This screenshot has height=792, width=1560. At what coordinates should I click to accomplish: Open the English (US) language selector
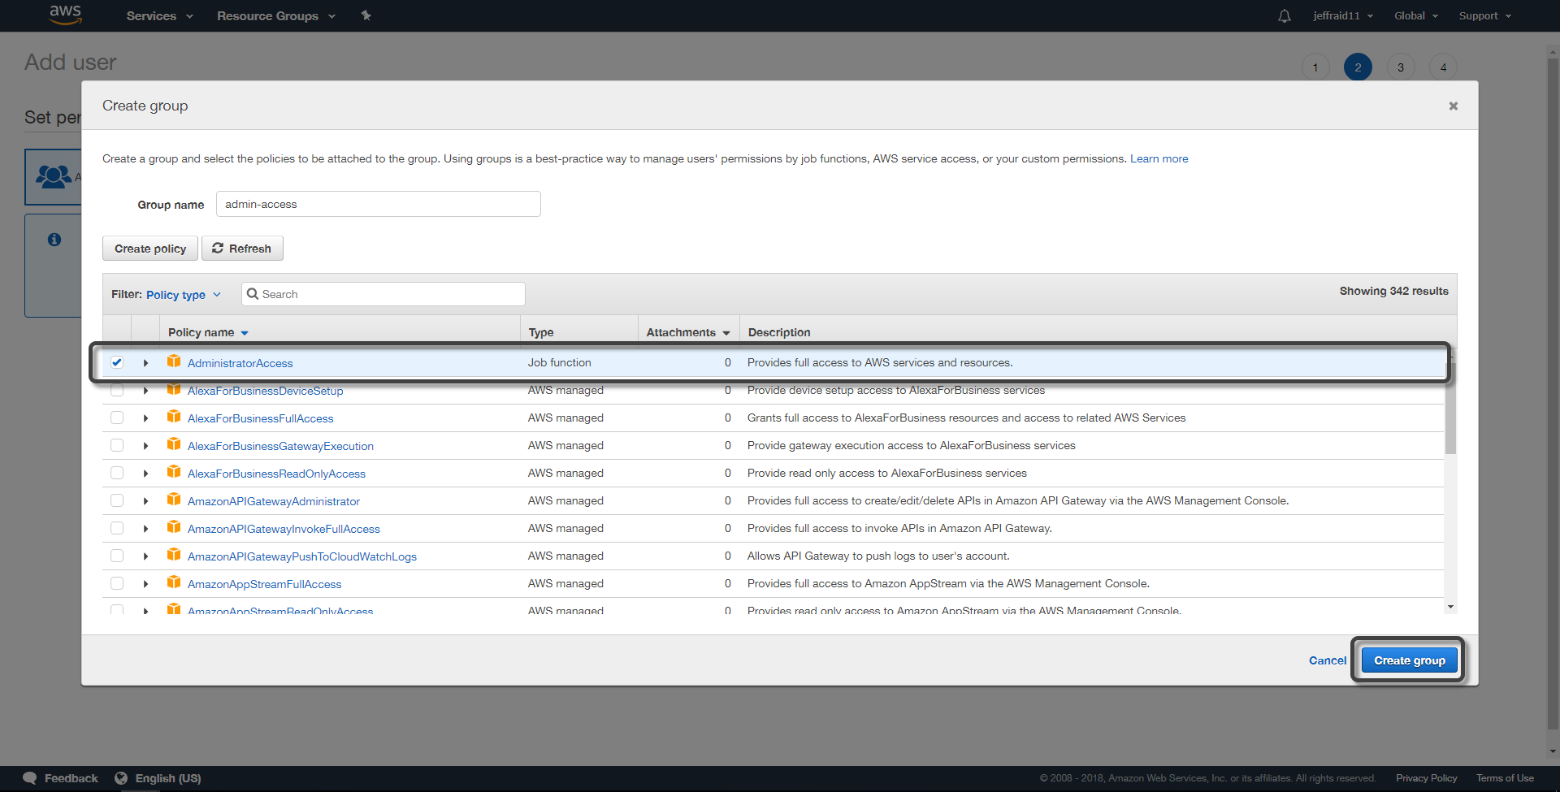coord(167,778)
